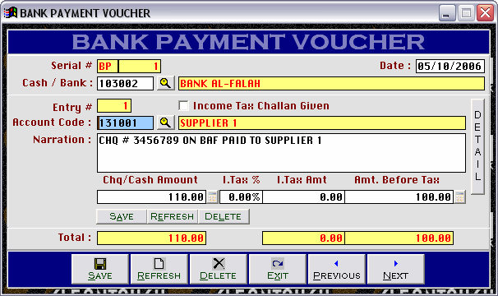Open calculator beside Amt. Before Tax field
Image resolution: width=498 pixels, height=296 pixels.
click(x=459, y=197)
